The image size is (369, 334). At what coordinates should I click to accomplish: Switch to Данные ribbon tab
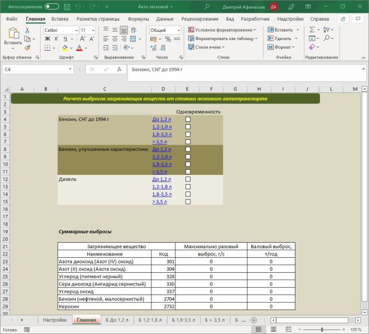point(165,19)
